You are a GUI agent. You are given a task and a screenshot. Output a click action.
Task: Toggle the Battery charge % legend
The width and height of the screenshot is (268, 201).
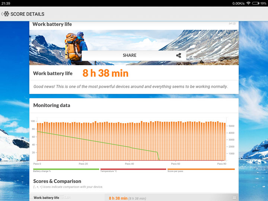pos(66,170)
